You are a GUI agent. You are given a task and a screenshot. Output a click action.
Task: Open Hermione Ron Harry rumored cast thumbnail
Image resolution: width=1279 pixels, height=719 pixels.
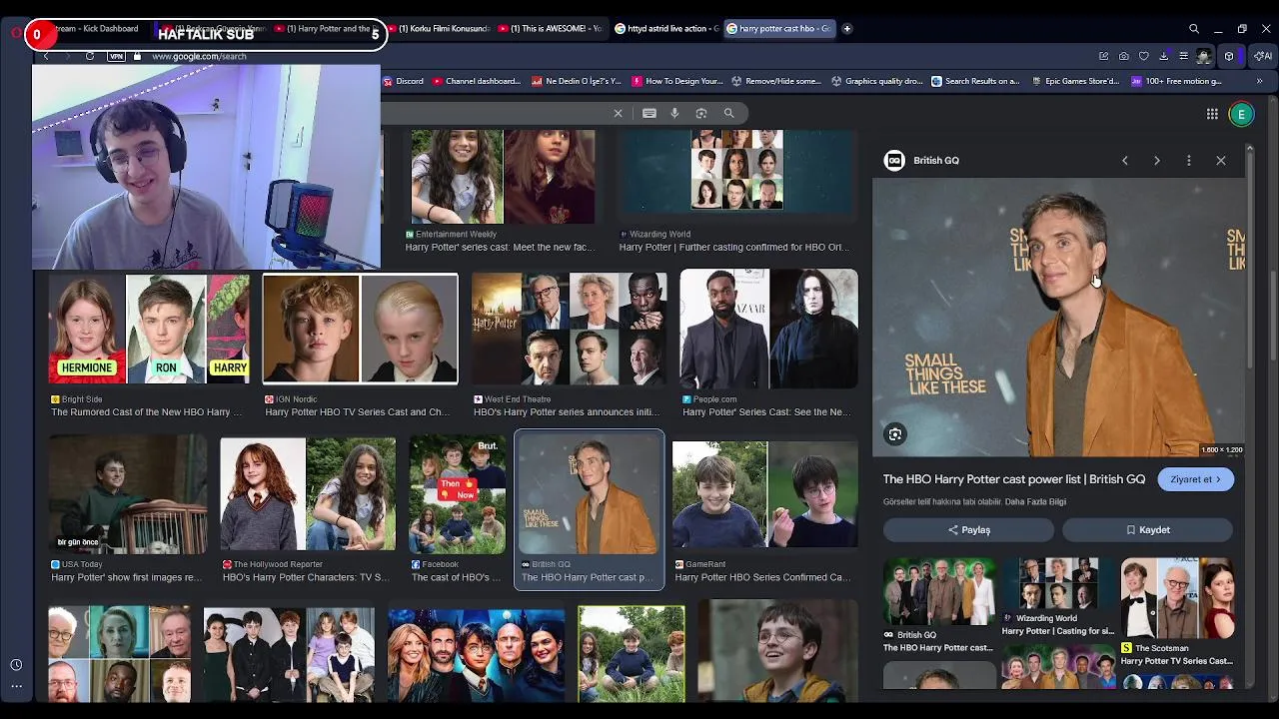[149, 330]
